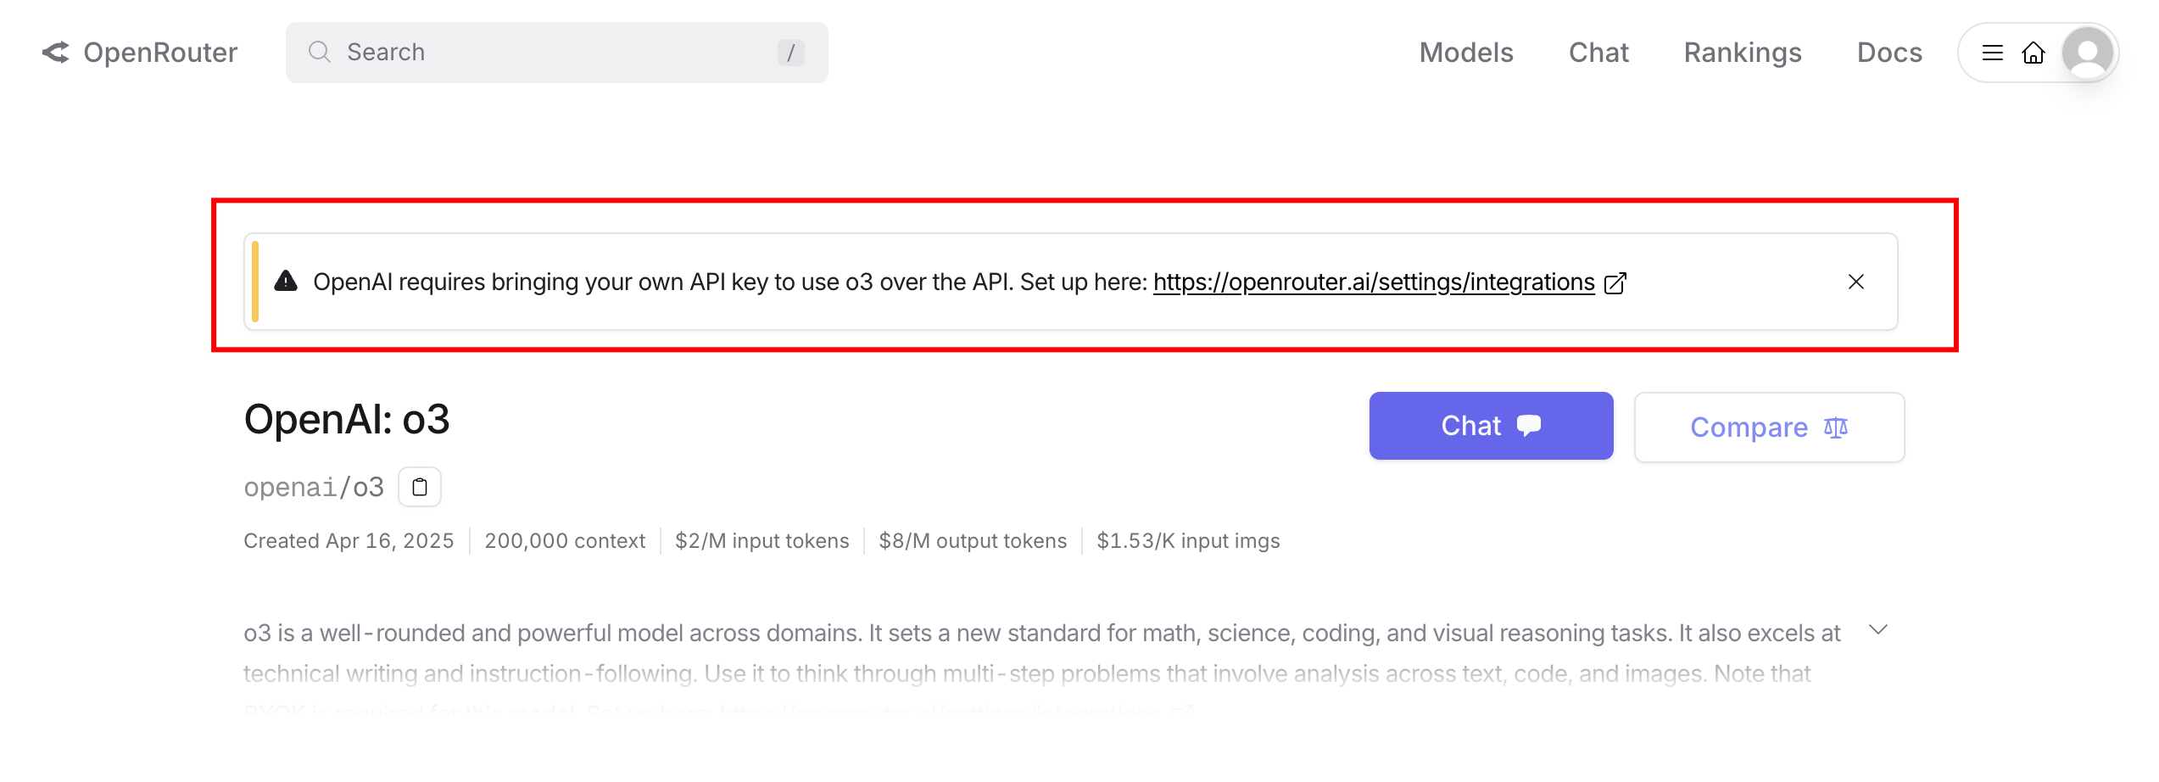Viewport: 2159px width, 782px height.
Task: Go to the Rankings page
Action: [1743, 53]
